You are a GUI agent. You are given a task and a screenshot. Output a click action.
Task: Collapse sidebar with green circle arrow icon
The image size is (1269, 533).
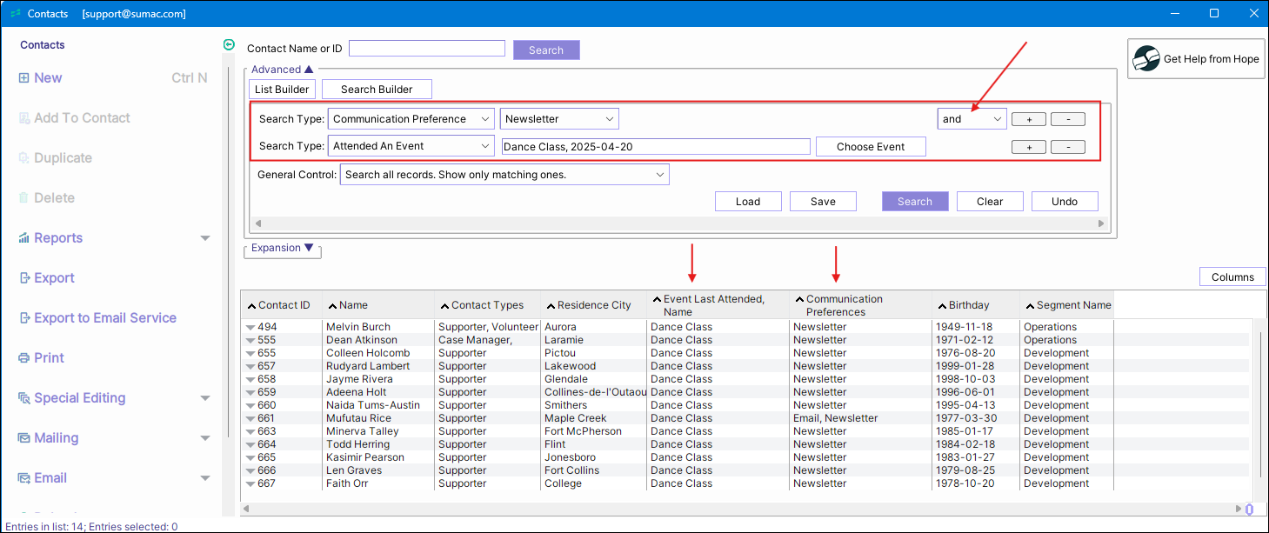[x=229, y=45]
